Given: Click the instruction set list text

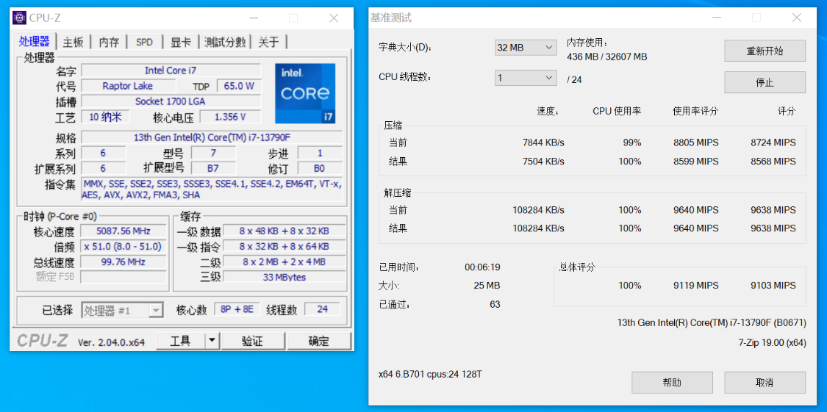Looking at the screenshot, I should tap(212, 189).
